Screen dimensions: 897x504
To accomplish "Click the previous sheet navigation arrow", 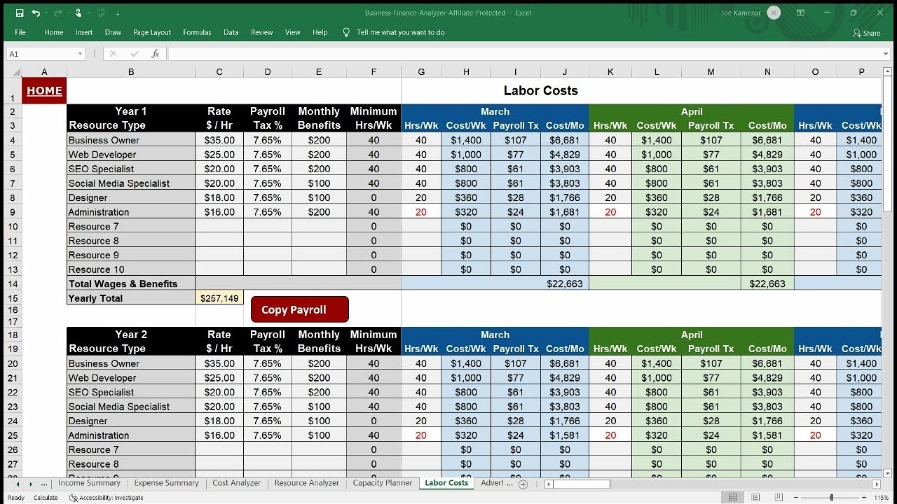I will coord(19,484).
